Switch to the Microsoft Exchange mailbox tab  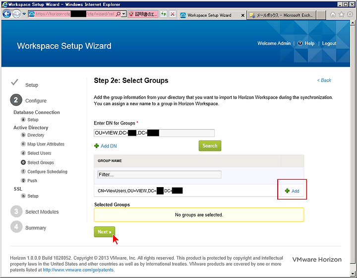click(282, 15)
